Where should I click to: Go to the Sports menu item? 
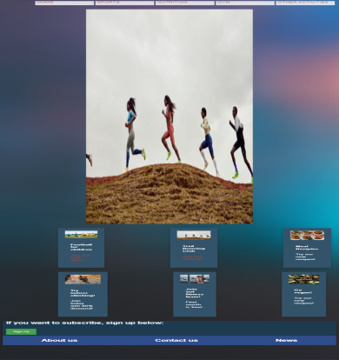click(x=124, y=3)
